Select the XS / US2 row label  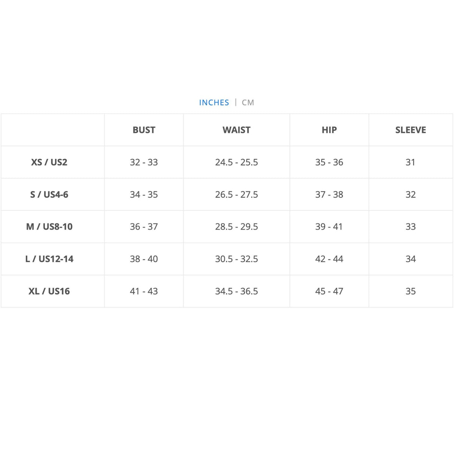(x=49, y=162)
